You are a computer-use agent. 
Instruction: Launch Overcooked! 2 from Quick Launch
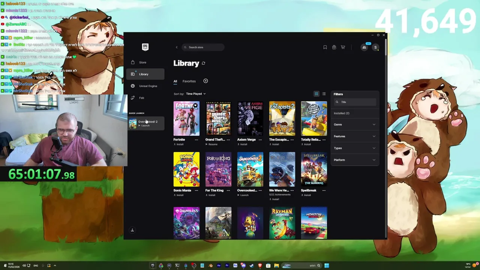[x=145, y=123]
